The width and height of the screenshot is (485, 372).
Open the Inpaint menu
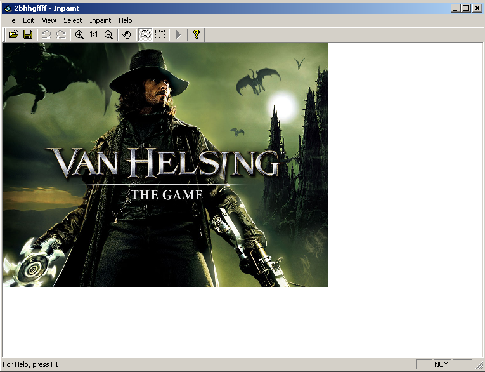pyautogui.click(x=100, y=20)
